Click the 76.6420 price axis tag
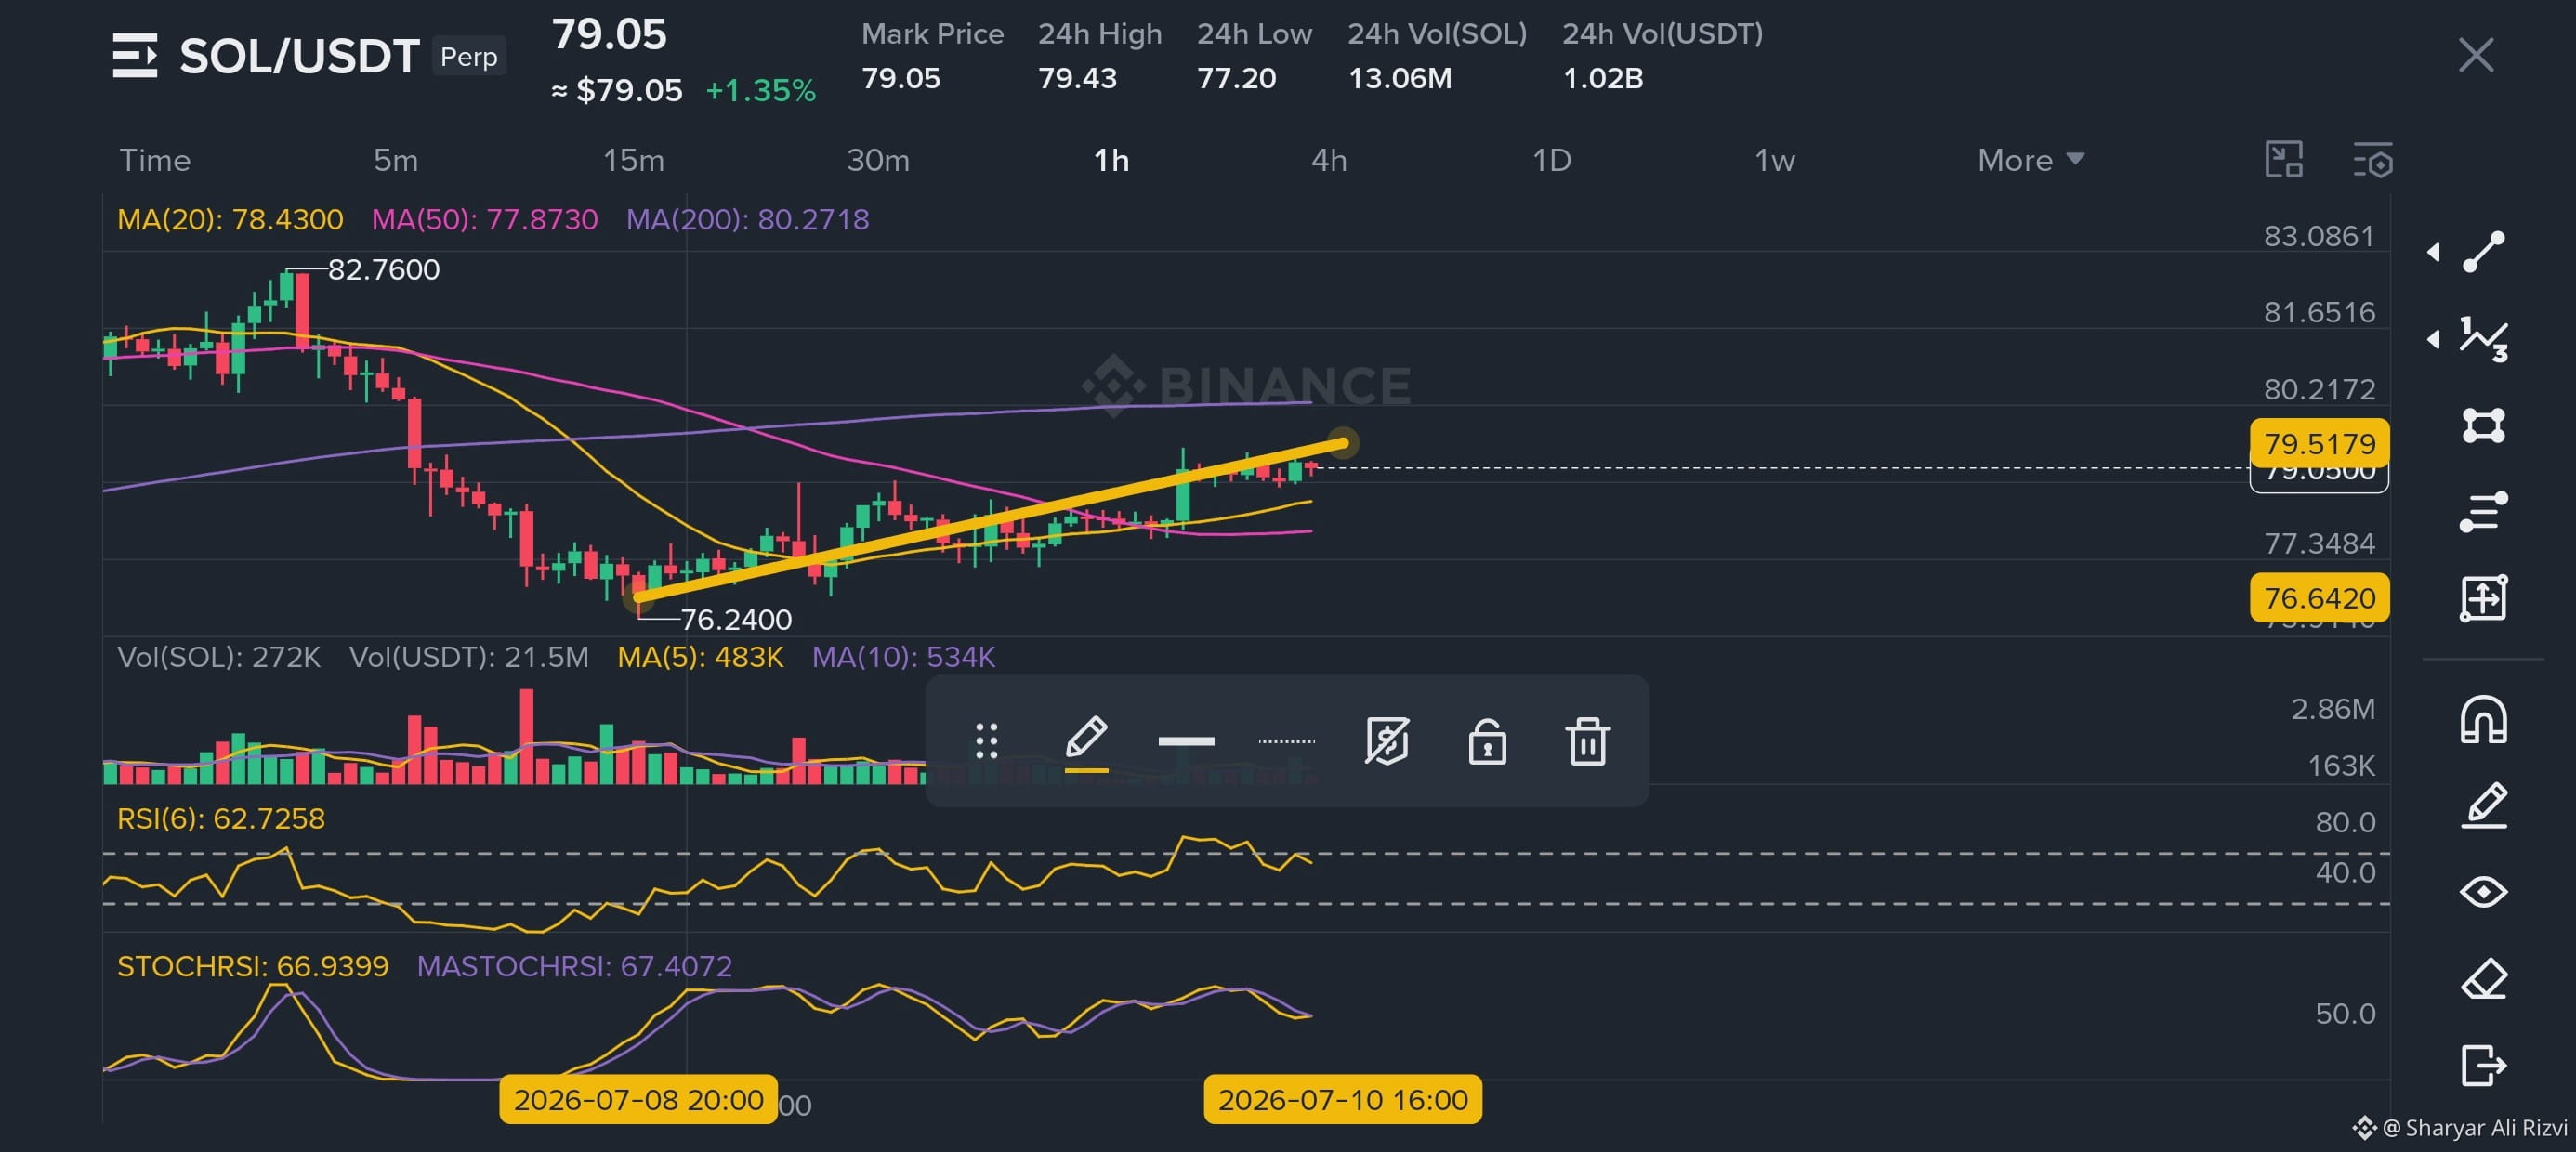The image size is (2576, 1152). coord(2319,598)
